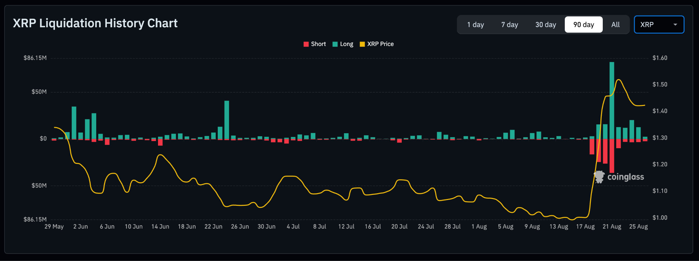Click the $1.30 price axis label
The height and width of the screenshot is (261, 699).
pos(660,138)
